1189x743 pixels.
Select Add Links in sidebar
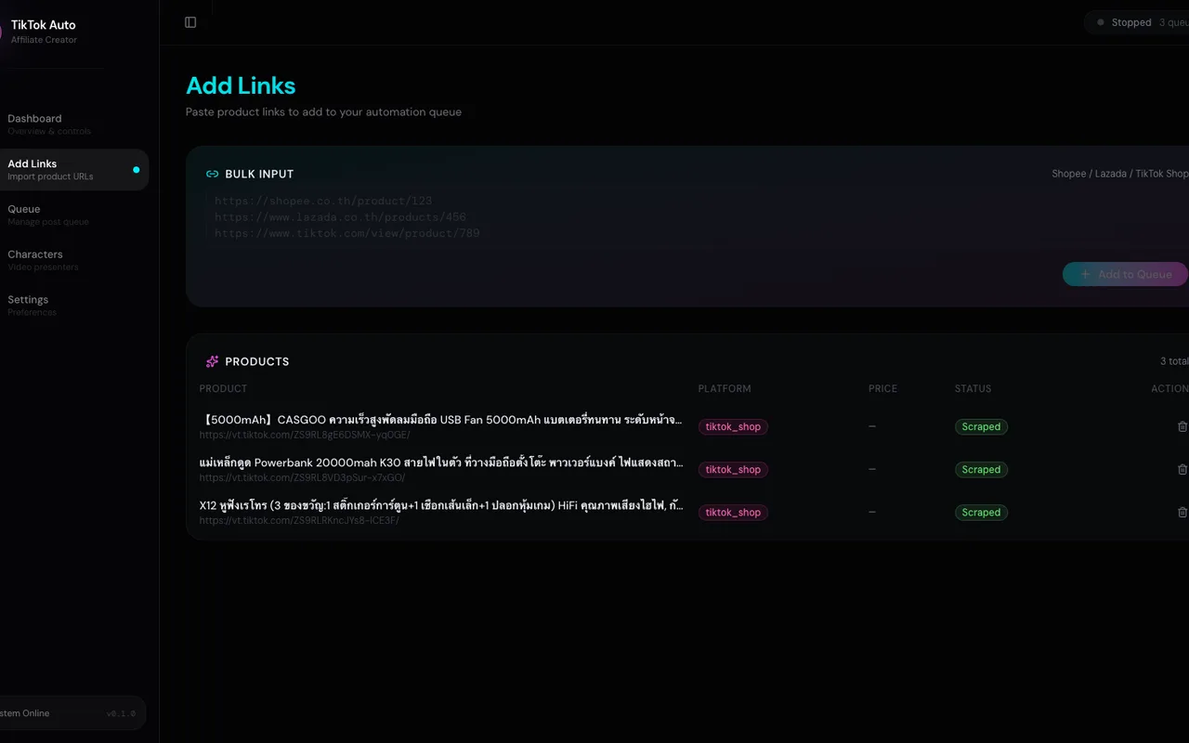(74, 170)
